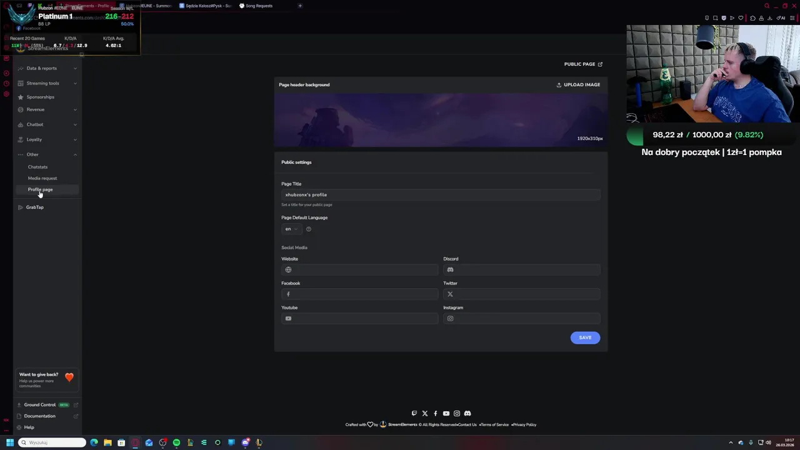Screen dimensions: 800x450
Task: Open a new browser tab
Action: [300, 6]
